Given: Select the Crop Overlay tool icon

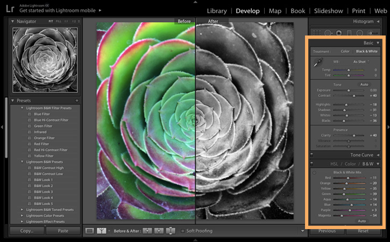Looking at the screenshot, I should click(317, 33).
